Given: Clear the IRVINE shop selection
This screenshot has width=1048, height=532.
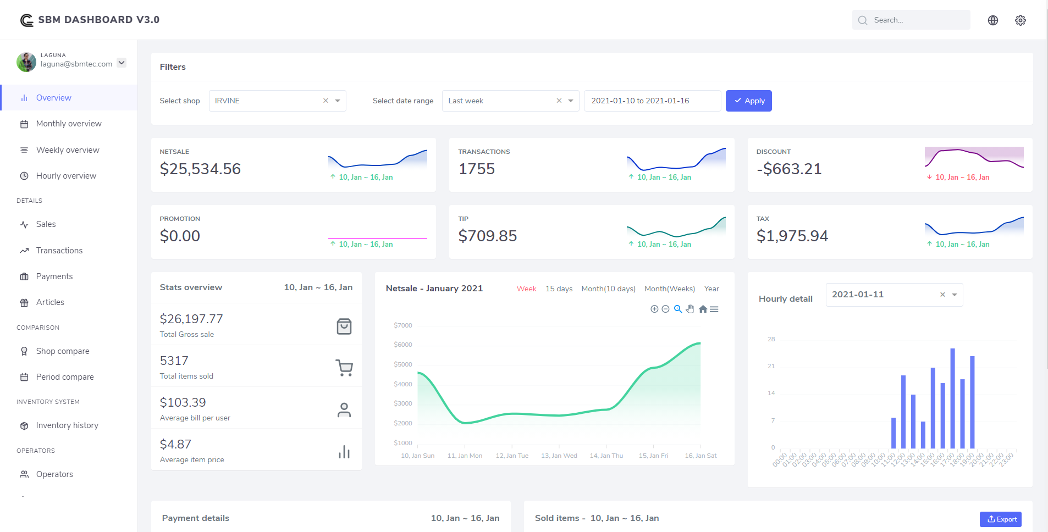Looking at the screenshot, I should coord(326,101).
